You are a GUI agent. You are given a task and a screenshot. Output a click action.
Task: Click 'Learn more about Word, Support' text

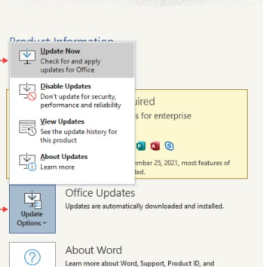pyautogui.click(x=116, y=264)
